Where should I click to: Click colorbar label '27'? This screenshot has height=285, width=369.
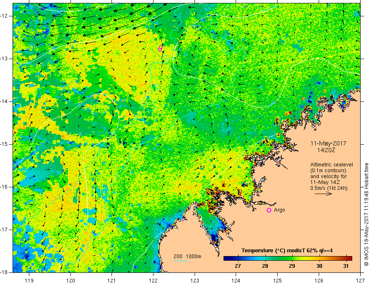238,266
